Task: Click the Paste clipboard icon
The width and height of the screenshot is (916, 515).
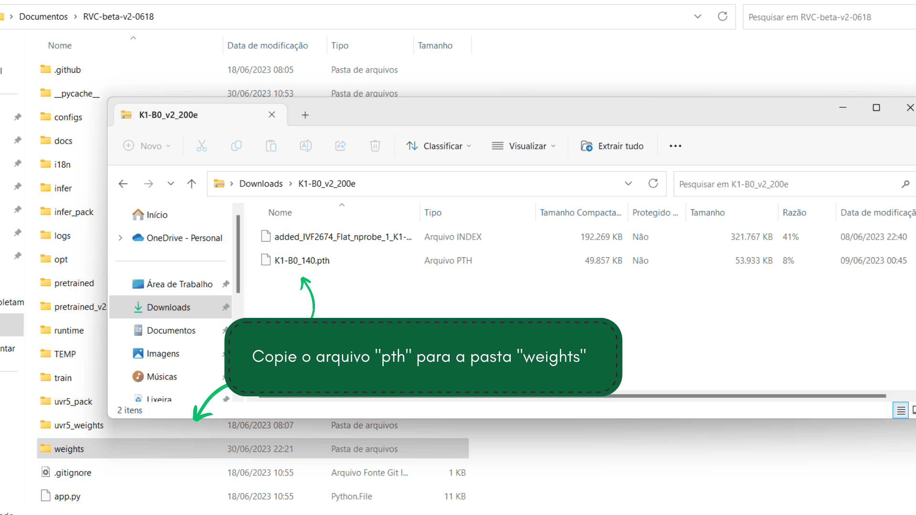Action: point(271,146)
